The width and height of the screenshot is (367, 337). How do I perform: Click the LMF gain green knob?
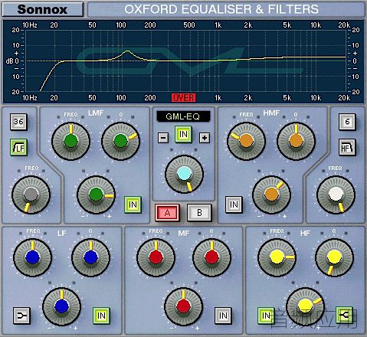click(x=96, y=195)
